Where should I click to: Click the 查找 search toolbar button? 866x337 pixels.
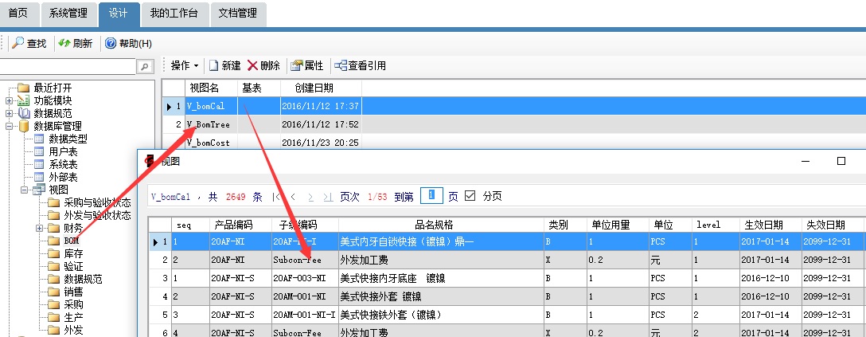coord(29,43)
